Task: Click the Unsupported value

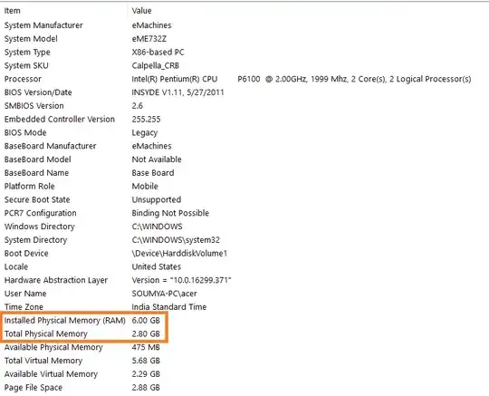Action: pyautogui.click(x=157, y=199)
